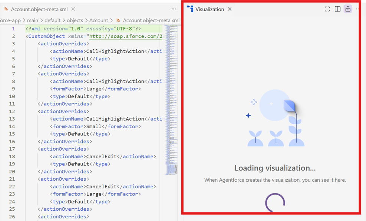This screenshot has width=366, height=221.
Task: Select the 'orce-app' breadcrumb segment
Action: 10,20
